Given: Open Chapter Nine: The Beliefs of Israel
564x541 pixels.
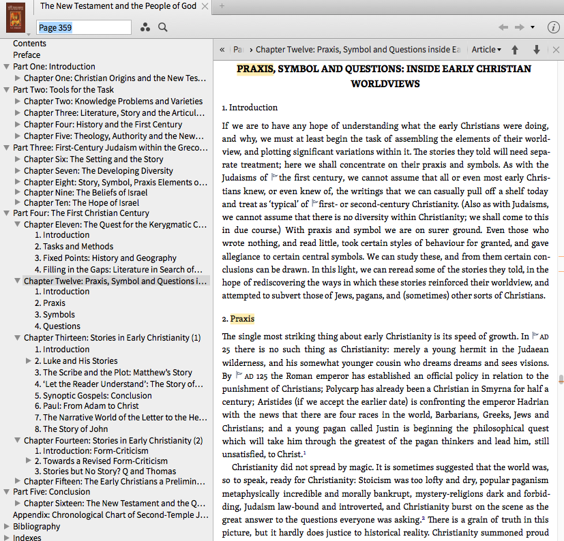Looking at the screenshot, I should [x=86, y=192].
